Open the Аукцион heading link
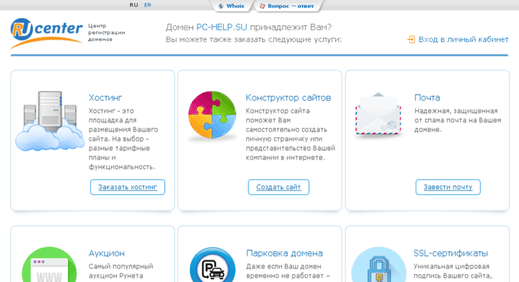The width and height of the screenshot is (519, 282). [107, 253]
